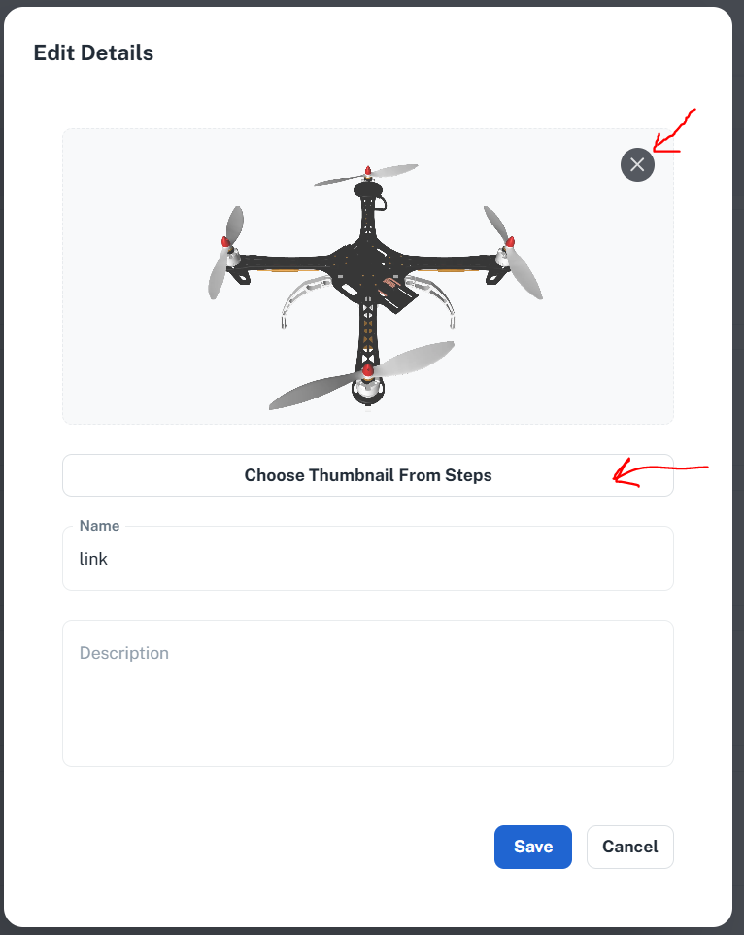
Task: Click the drone's left propeller
Action: (225, 252)
